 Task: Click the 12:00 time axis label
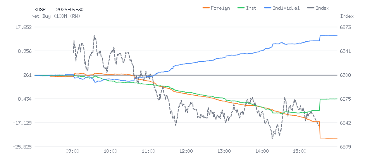point(186,151)
